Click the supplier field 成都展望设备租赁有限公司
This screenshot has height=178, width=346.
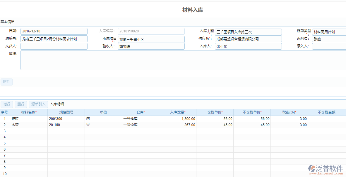pos(248,39)
